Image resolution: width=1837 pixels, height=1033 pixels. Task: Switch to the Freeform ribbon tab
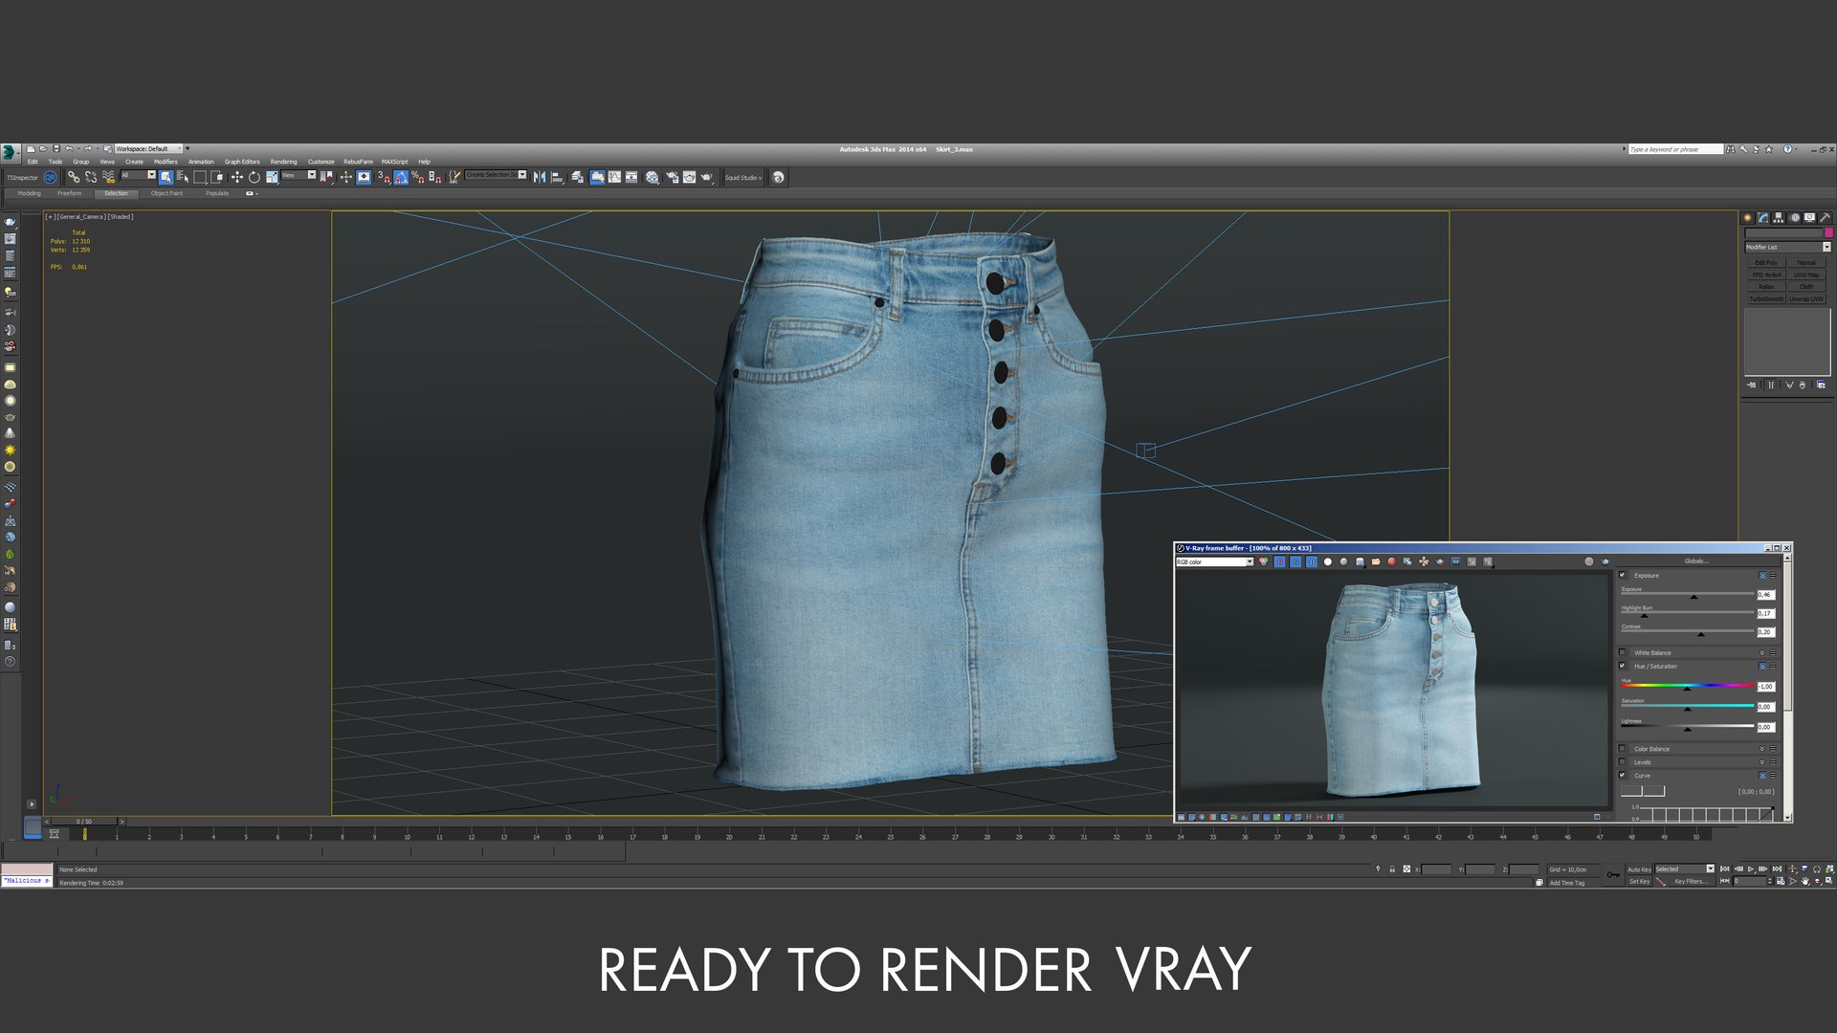[69, 193]
